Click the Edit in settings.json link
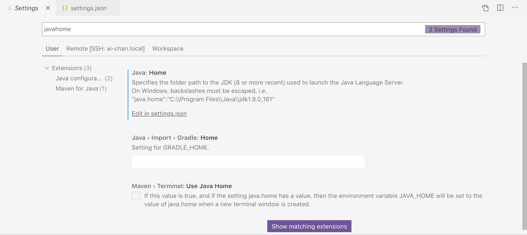 (159, 113)
